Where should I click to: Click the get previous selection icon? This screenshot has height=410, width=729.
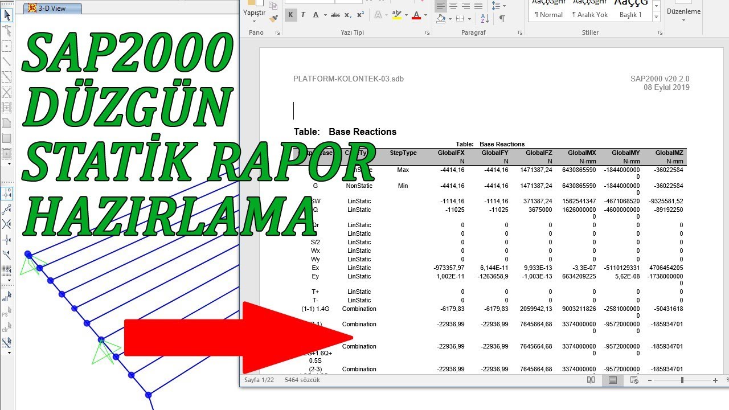tap(6, 313)
